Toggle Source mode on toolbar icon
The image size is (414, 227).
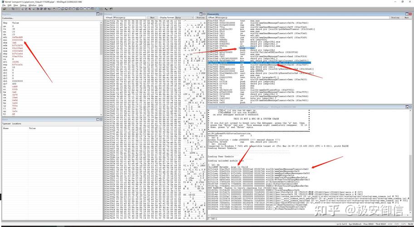click(x=98, y=9)
